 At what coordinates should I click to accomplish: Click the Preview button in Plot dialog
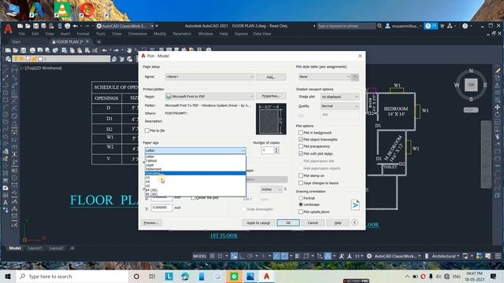pos(151,222)
